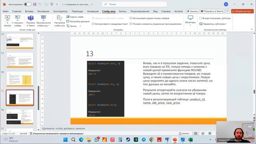Select slide 14 thumbnail
Screen dimensions: 256x144
[20, 79]
